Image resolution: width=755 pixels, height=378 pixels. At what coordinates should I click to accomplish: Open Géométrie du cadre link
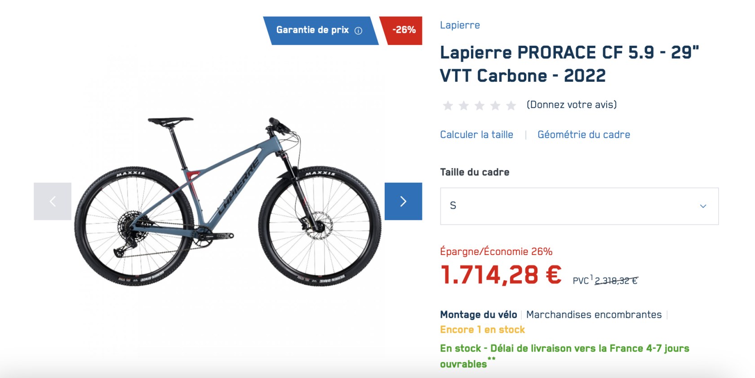click(584, 135)
